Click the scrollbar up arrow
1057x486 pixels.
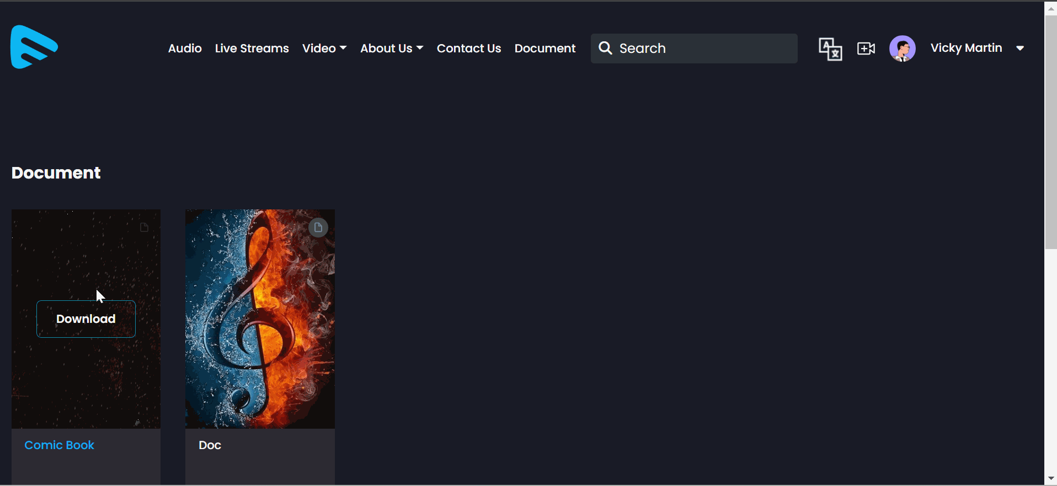coord(1050,8)
